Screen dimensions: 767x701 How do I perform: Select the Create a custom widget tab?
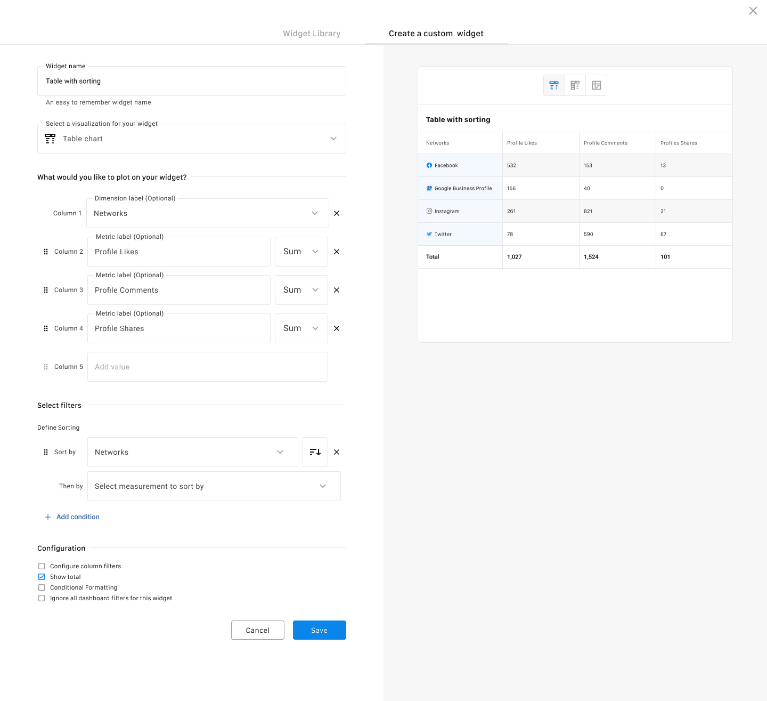point(436,34)
